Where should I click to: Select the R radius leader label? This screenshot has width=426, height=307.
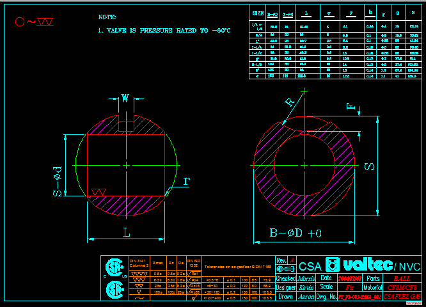pos(290,102)
